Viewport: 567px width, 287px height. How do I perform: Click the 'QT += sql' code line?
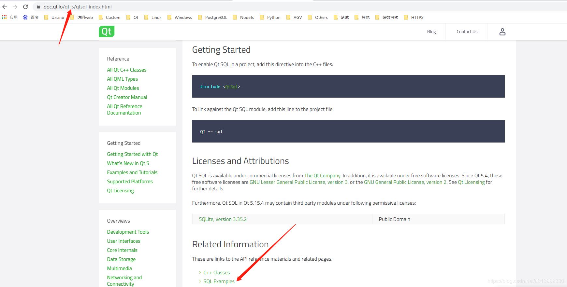[x=211, y=131]
